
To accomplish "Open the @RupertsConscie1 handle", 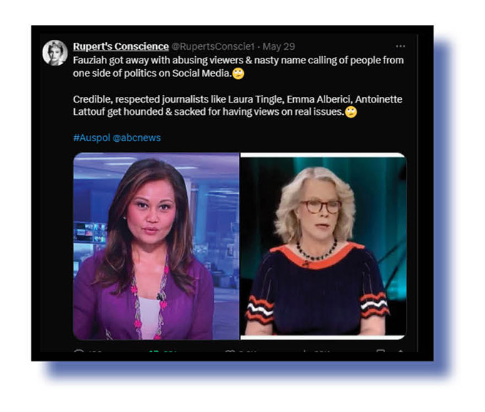I will pos(213,46).
